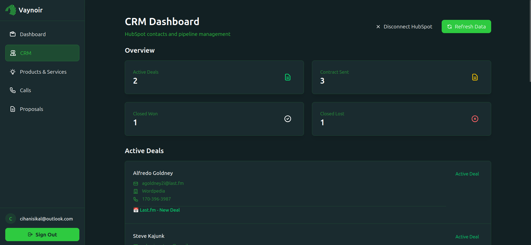Screen dimensions: 531x245
Task: Click the "Closed Won" label
Action: (x=145, y=114)
